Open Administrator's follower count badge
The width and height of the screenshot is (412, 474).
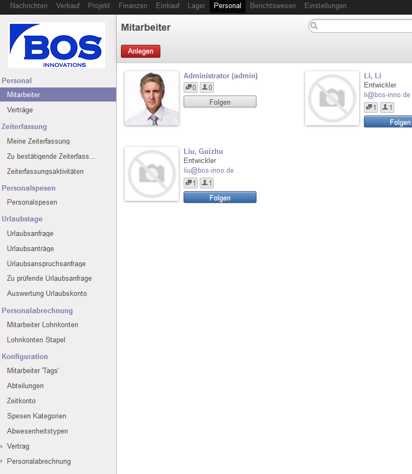pos(207,87)
